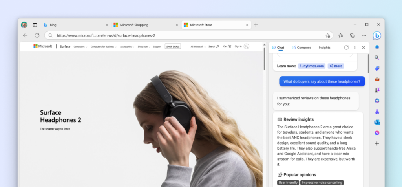Open the sidebar Search magnifier icon
Viewport: 402px width, 187px height.
coord(377,58)
